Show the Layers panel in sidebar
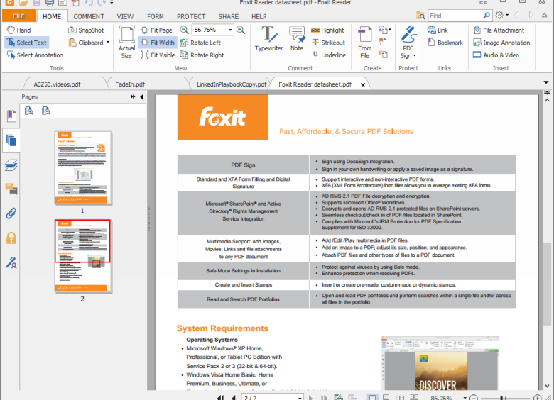The height and width of the screenshot is (400, 554). [11, 165]
